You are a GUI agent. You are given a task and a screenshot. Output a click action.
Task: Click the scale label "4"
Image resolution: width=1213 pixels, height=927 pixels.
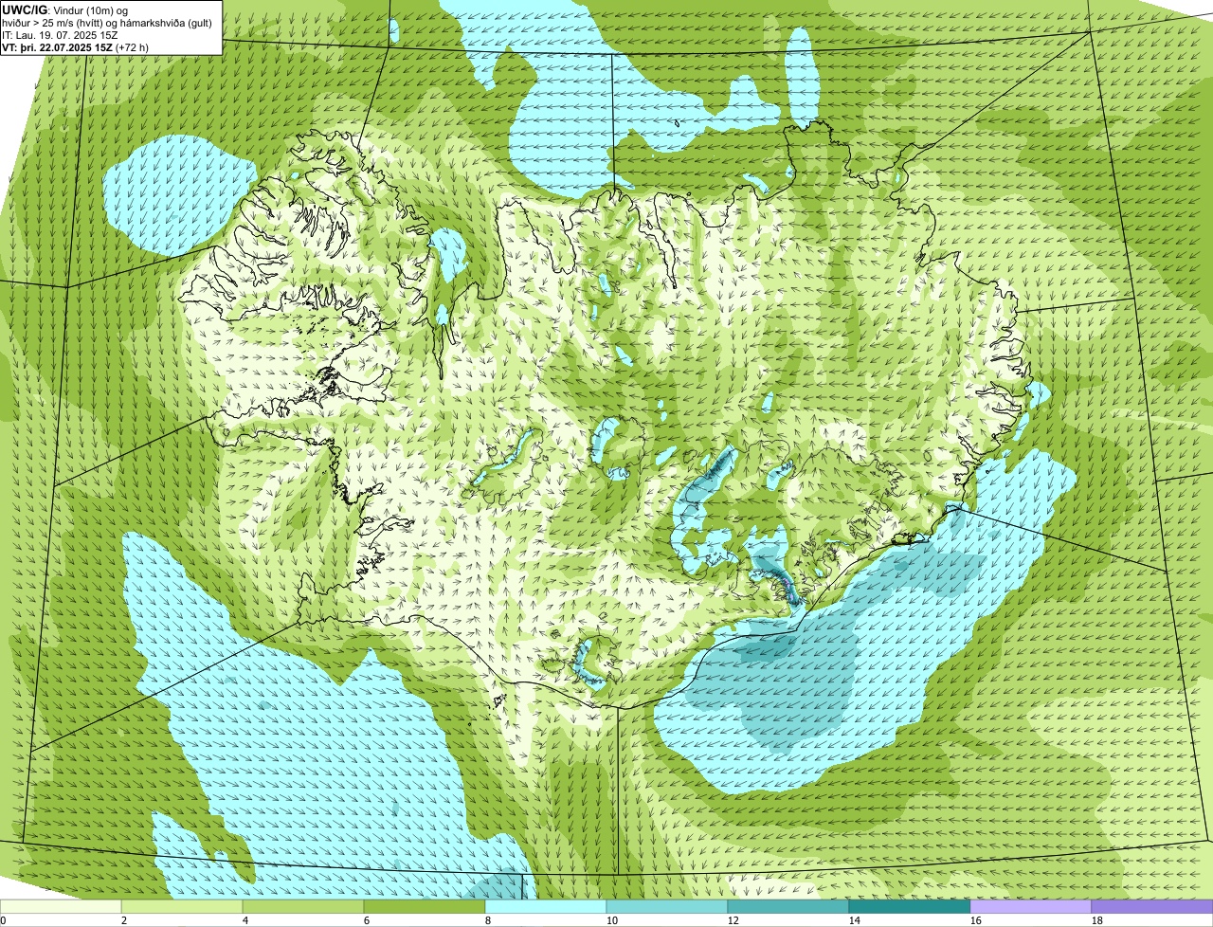click(245, 920)
